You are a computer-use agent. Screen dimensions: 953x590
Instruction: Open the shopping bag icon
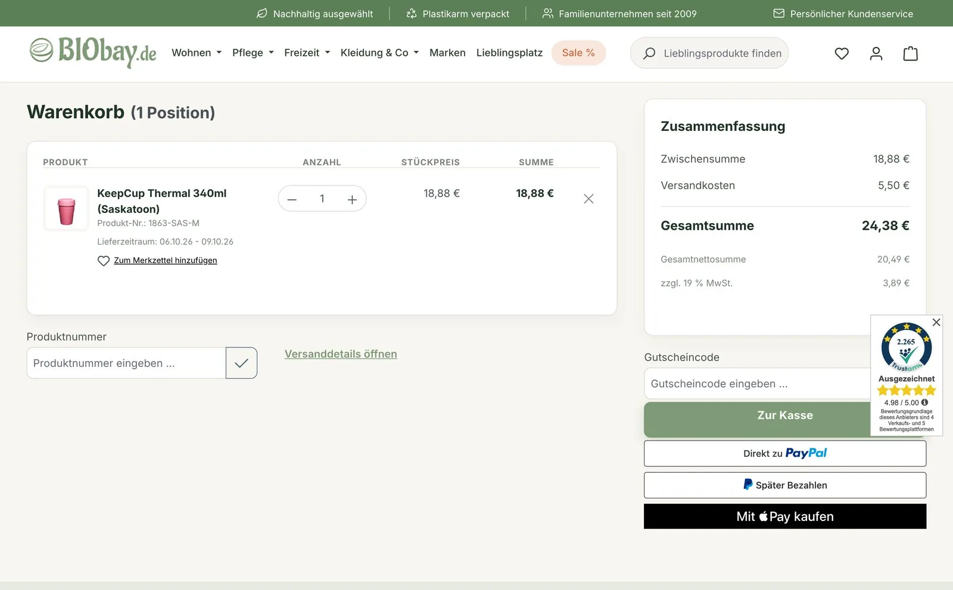pos(911,54)
